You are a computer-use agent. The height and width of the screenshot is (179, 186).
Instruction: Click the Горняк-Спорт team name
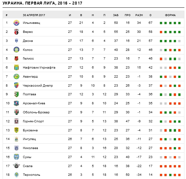tap(33, 121)
